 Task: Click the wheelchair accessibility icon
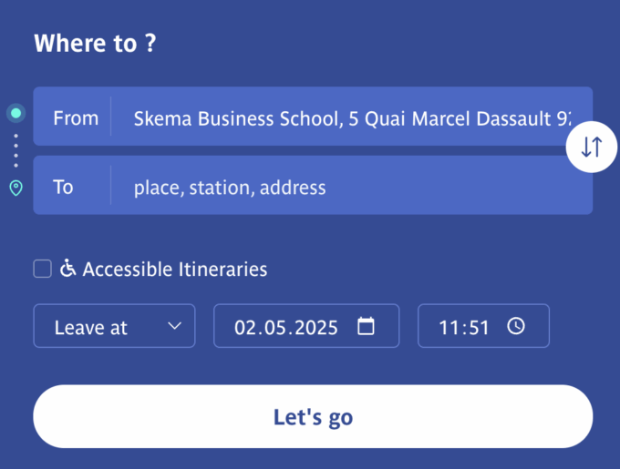[x=67, y=269]
